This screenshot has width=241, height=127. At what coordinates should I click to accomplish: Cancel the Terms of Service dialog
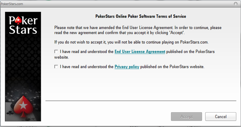[221, 117]
